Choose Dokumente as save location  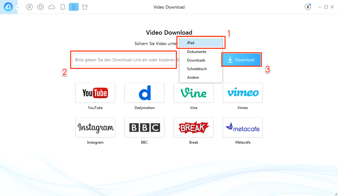pyautogui.click(x=201, y=51)
